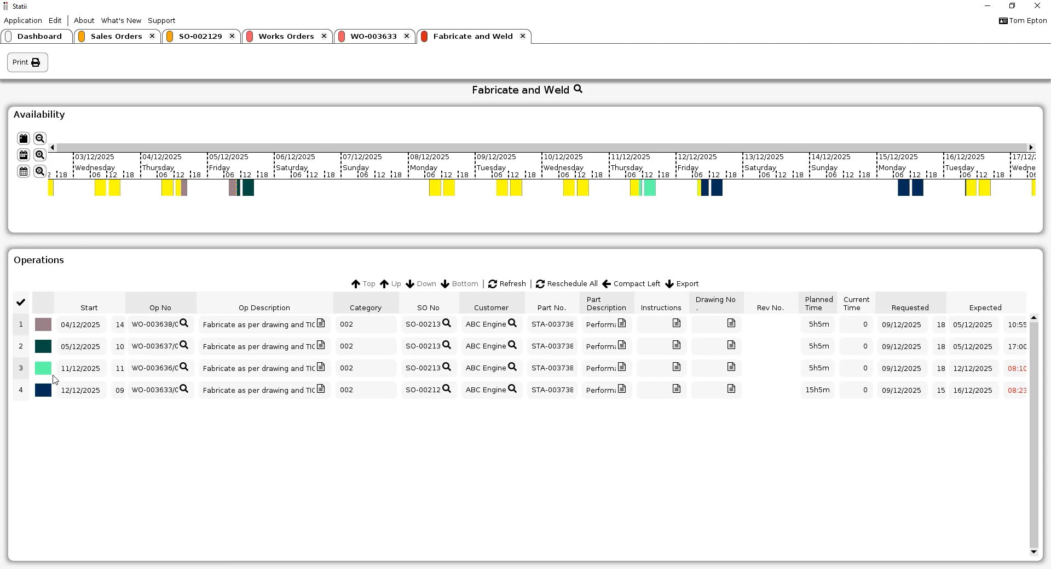Open lookup for operation WO-003637
This screenshot has width=1051, height=569.
184,345
